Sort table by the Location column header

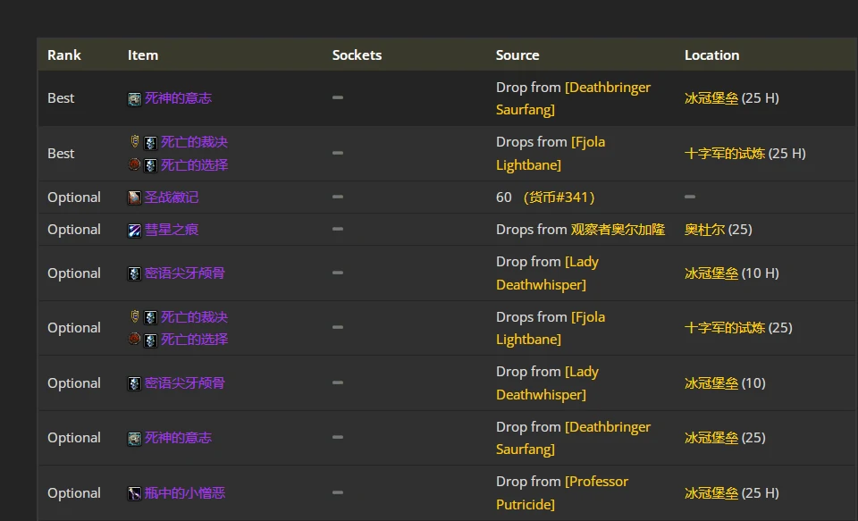[x=712, y=55]
